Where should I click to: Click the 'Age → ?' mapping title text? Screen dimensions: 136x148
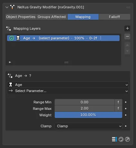tap(23, 76)
